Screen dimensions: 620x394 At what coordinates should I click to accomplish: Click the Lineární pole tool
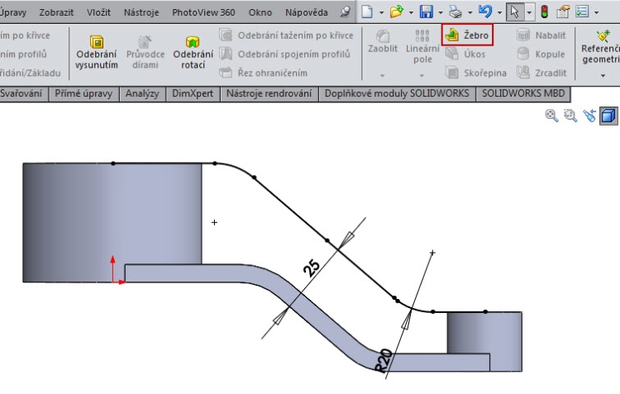pos(422,46)
